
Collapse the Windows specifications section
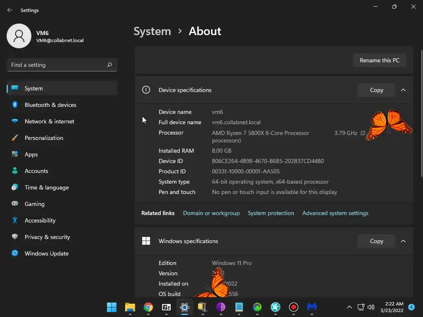pos(403,241)
